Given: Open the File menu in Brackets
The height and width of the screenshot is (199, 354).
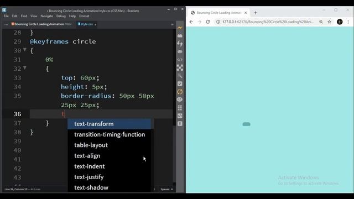Looking at the screenshot, I should (x=6, y=16).
